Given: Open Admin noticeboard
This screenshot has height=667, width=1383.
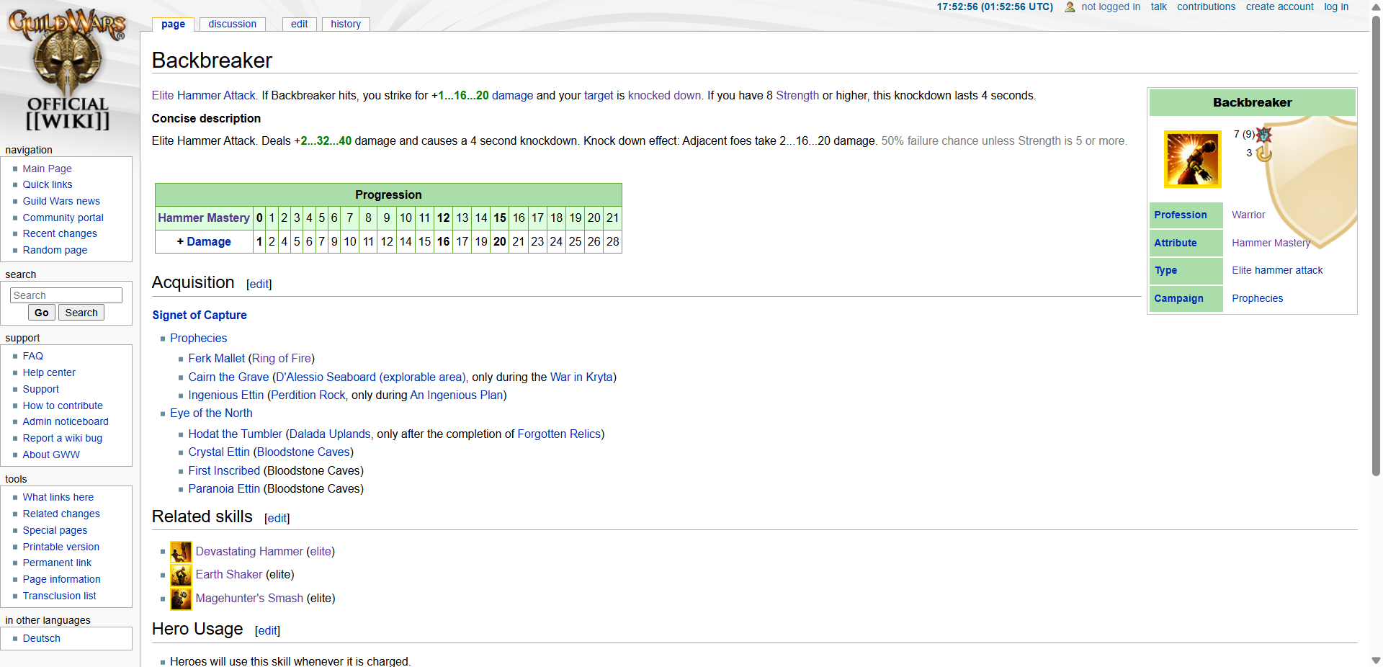Looking at the screenshot, I should tap(66, 421).
